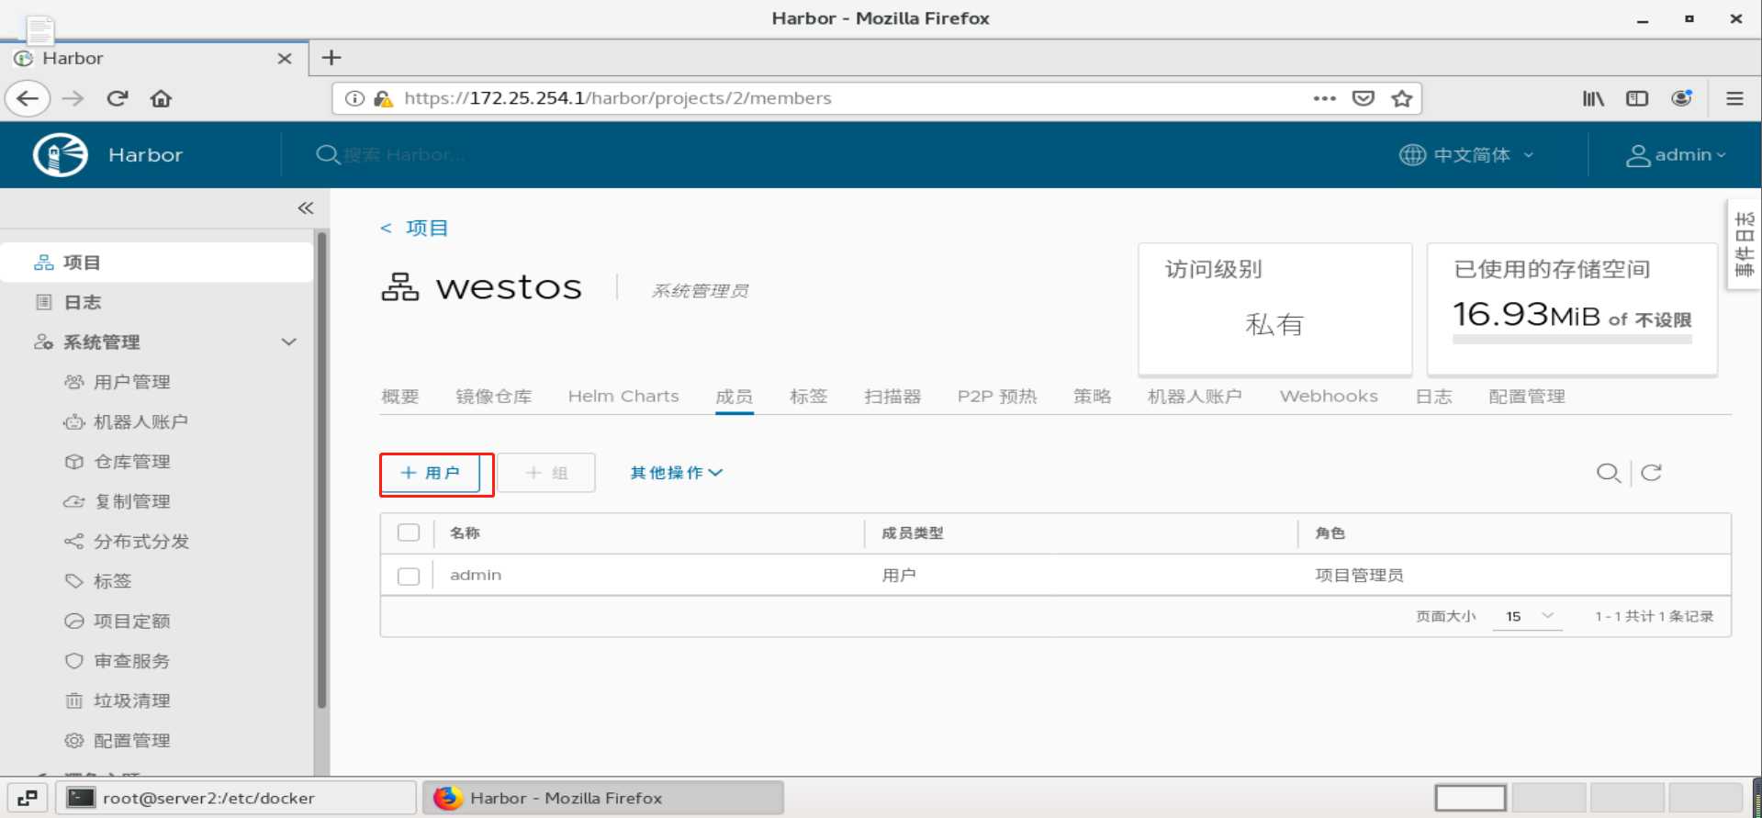Image resolution: width=1762 pixels, height=818 pixels.
Task: Click the 名称 column header
Action: (x=465, y=533)
